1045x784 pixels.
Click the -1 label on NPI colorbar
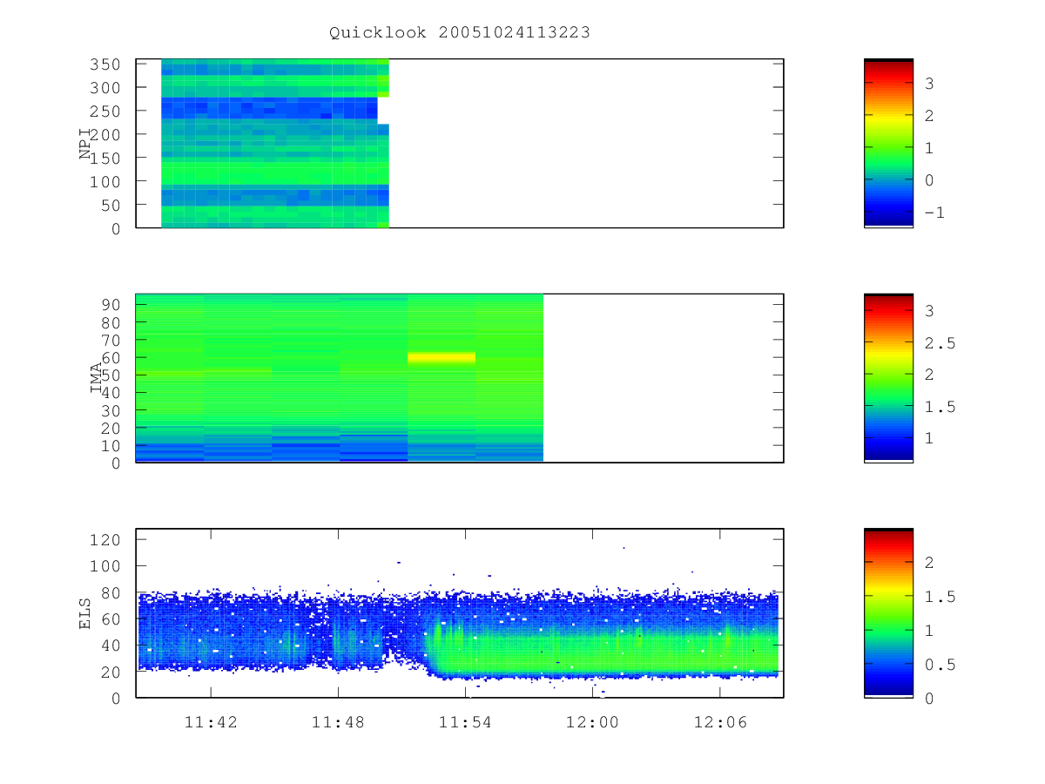(934, 213)
